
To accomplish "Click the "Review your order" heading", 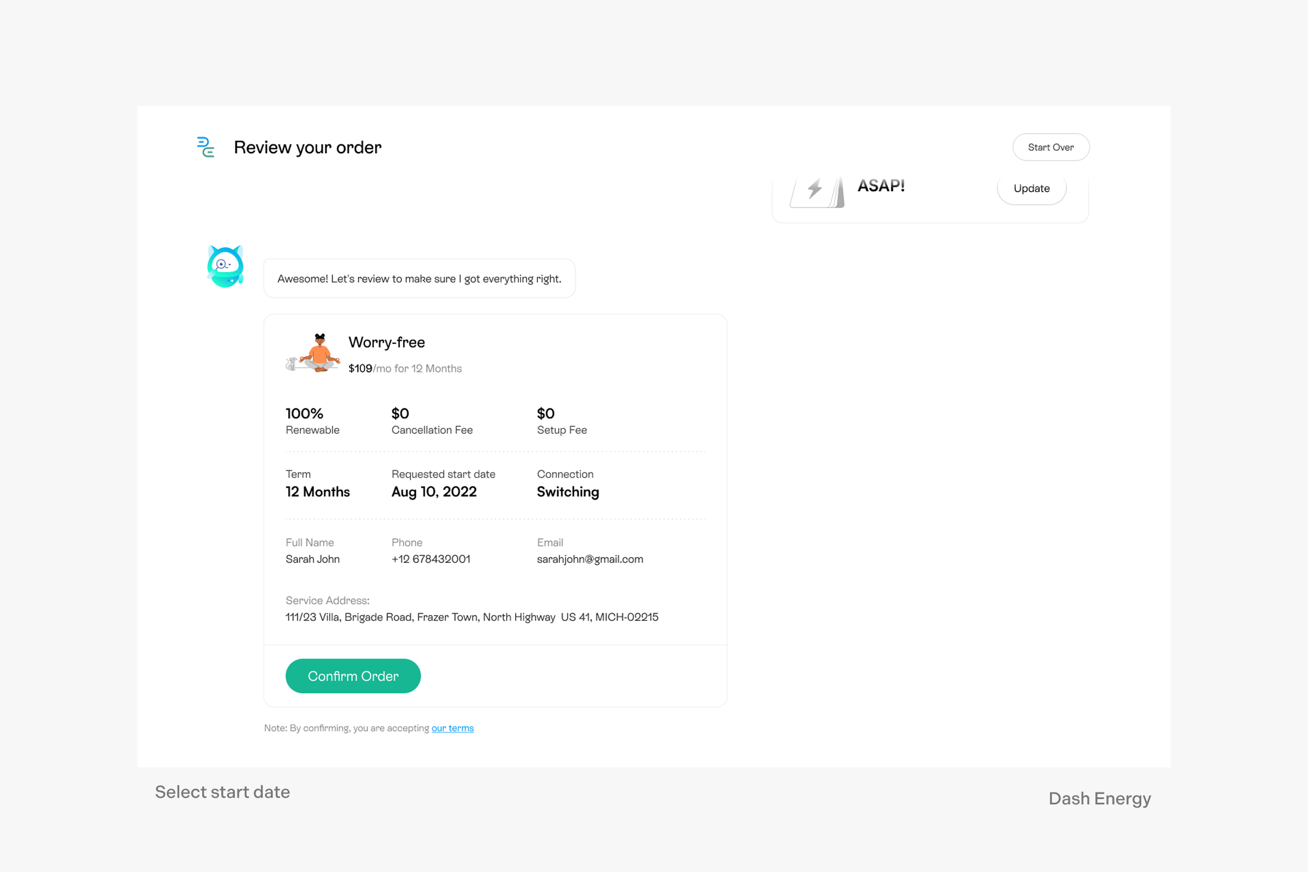I will click(307, 147).
